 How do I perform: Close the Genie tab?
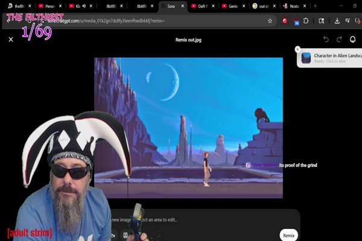click(244, 6)
